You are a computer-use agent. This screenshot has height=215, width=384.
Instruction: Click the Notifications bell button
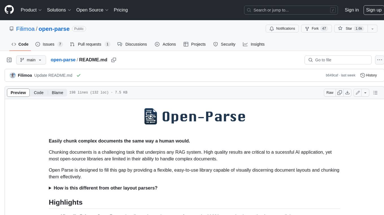pyautogui.click(x=282, y=29)
